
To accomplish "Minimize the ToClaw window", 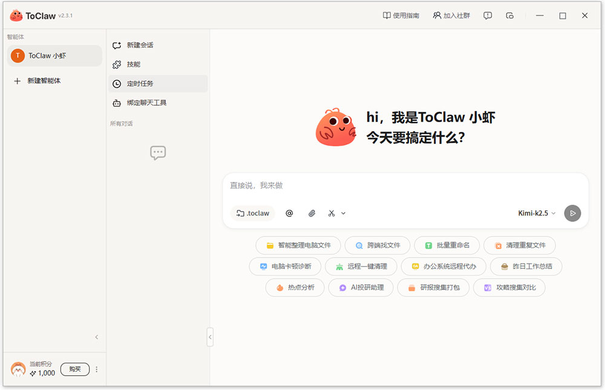I will click(540, 16).
